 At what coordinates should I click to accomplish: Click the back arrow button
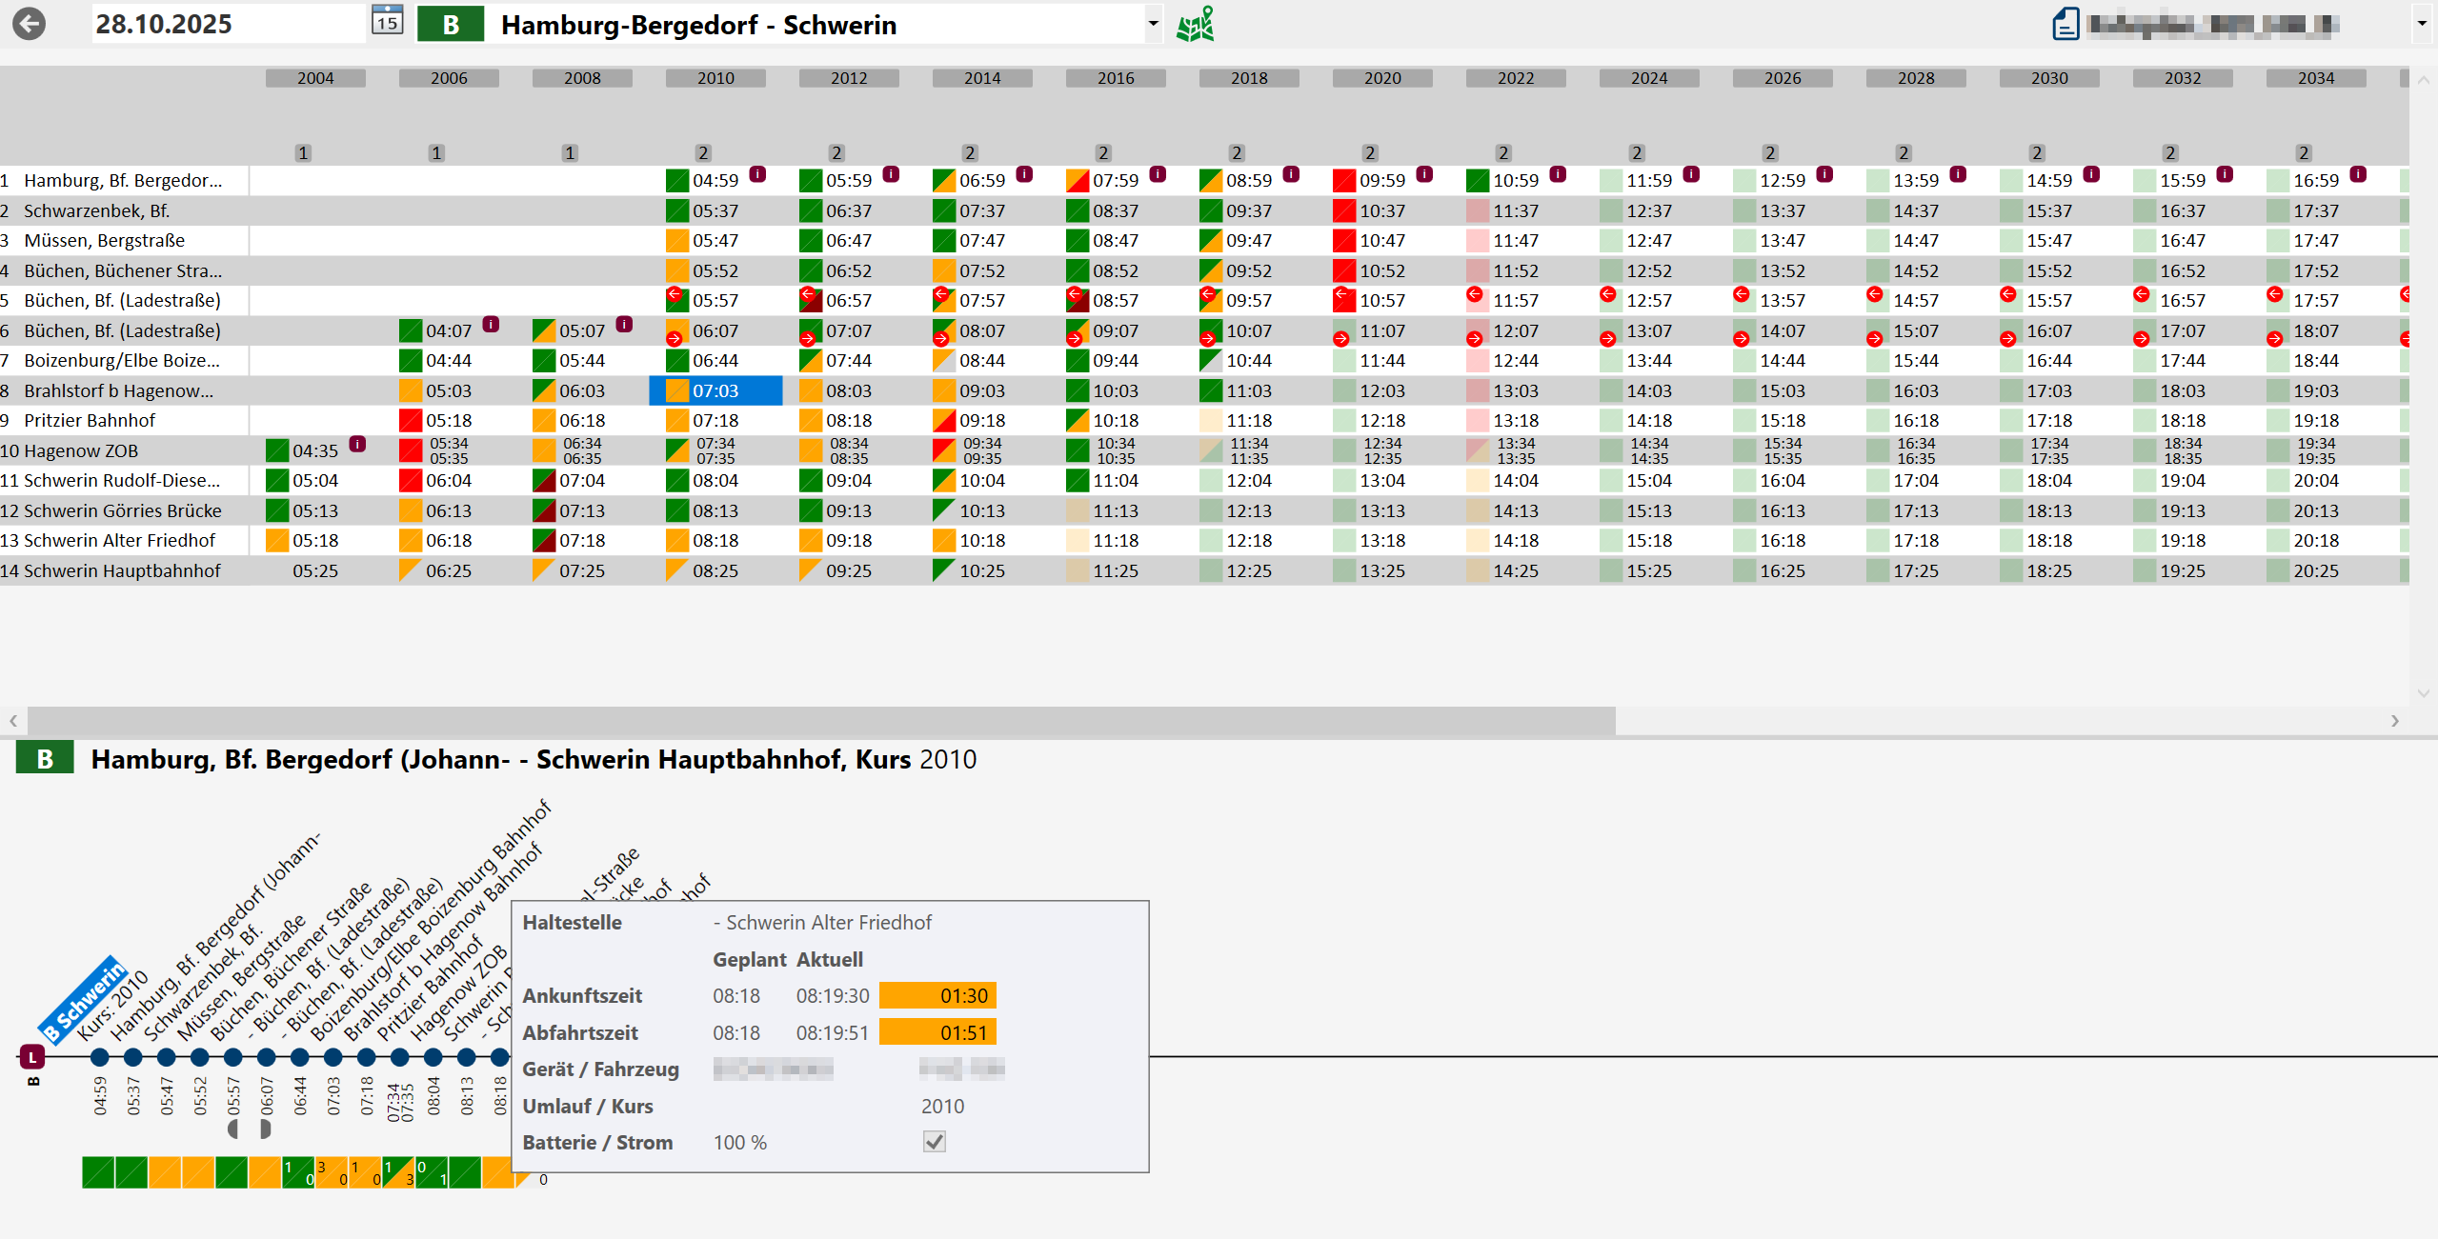30,24
